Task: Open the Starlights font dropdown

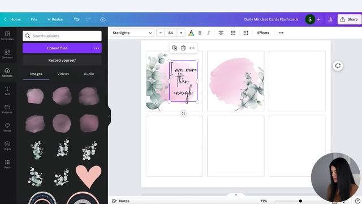Action: click(132, 33)
